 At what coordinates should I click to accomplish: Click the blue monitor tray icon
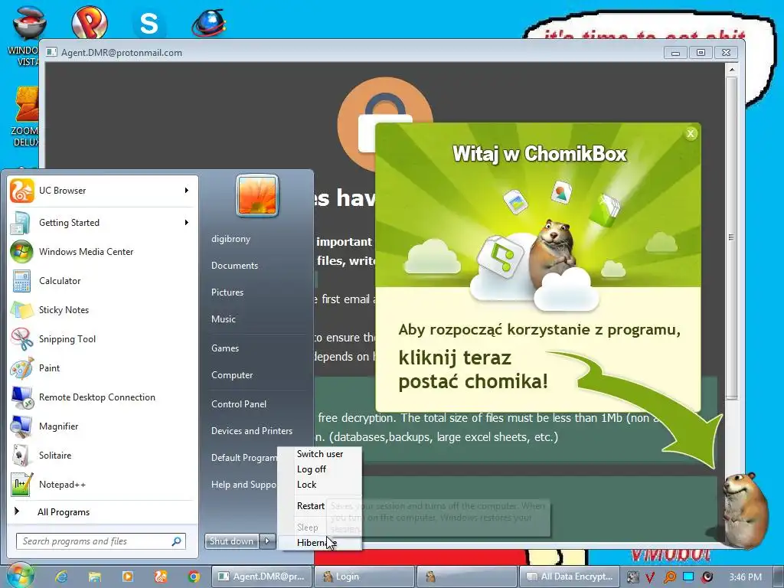coord(688,577)
